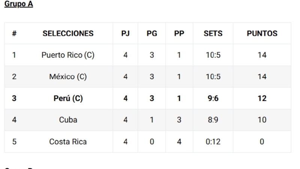
Task: Click the SETS column header
Action: (213, 33)
